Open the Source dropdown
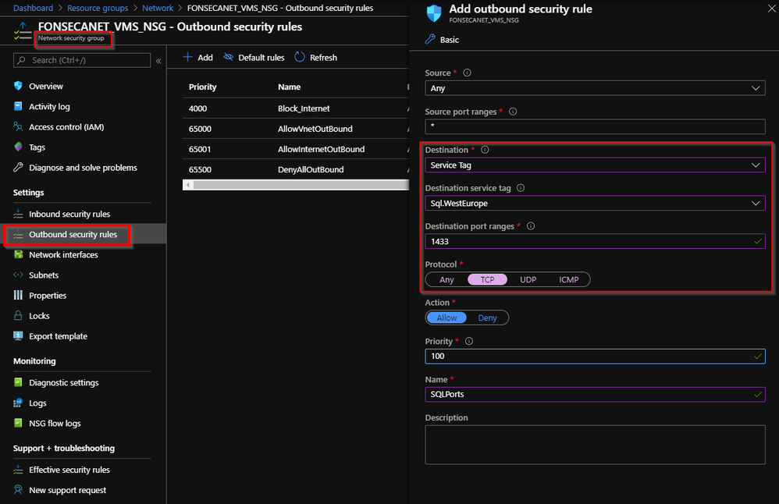The width and height of the screenshot is (779, 504). 595,88
